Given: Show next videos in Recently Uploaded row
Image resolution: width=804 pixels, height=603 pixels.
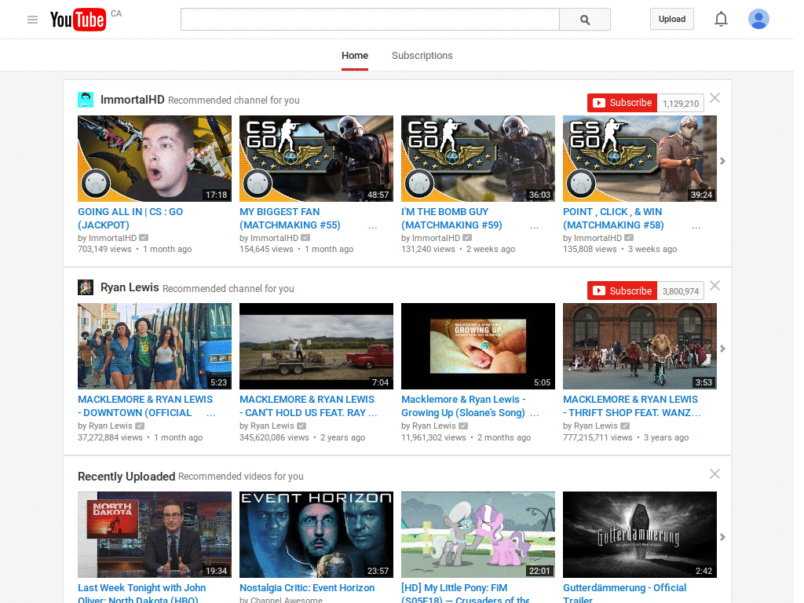Looking at the screenshot, I should 722,537.
